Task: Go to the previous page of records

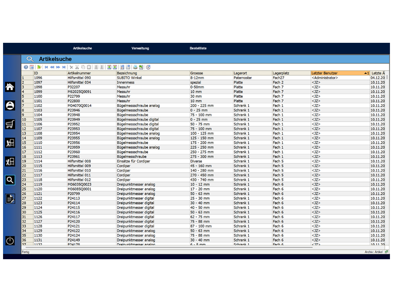Action: [x=52, y=67]
